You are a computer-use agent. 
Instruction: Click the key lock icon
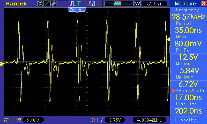click(x=86, y=4)
